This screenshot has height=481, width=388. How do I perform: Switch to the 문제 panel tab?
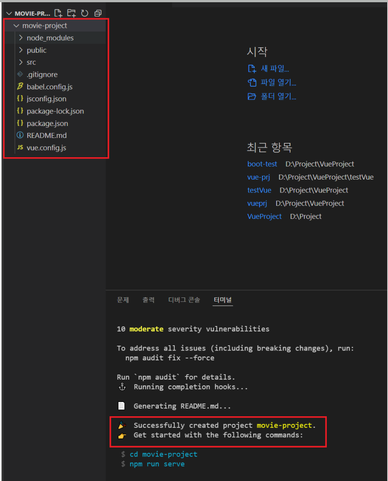(123, 300)
